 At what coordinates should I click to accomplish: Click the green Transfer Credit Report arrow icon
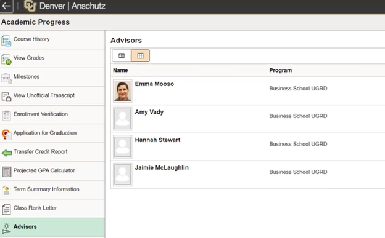7,153
